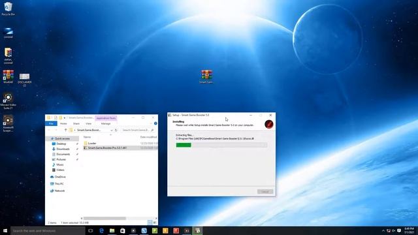Screen dimensions: 418x235
Task: Select the Loader folder in file list
Action: coord(92,144)
